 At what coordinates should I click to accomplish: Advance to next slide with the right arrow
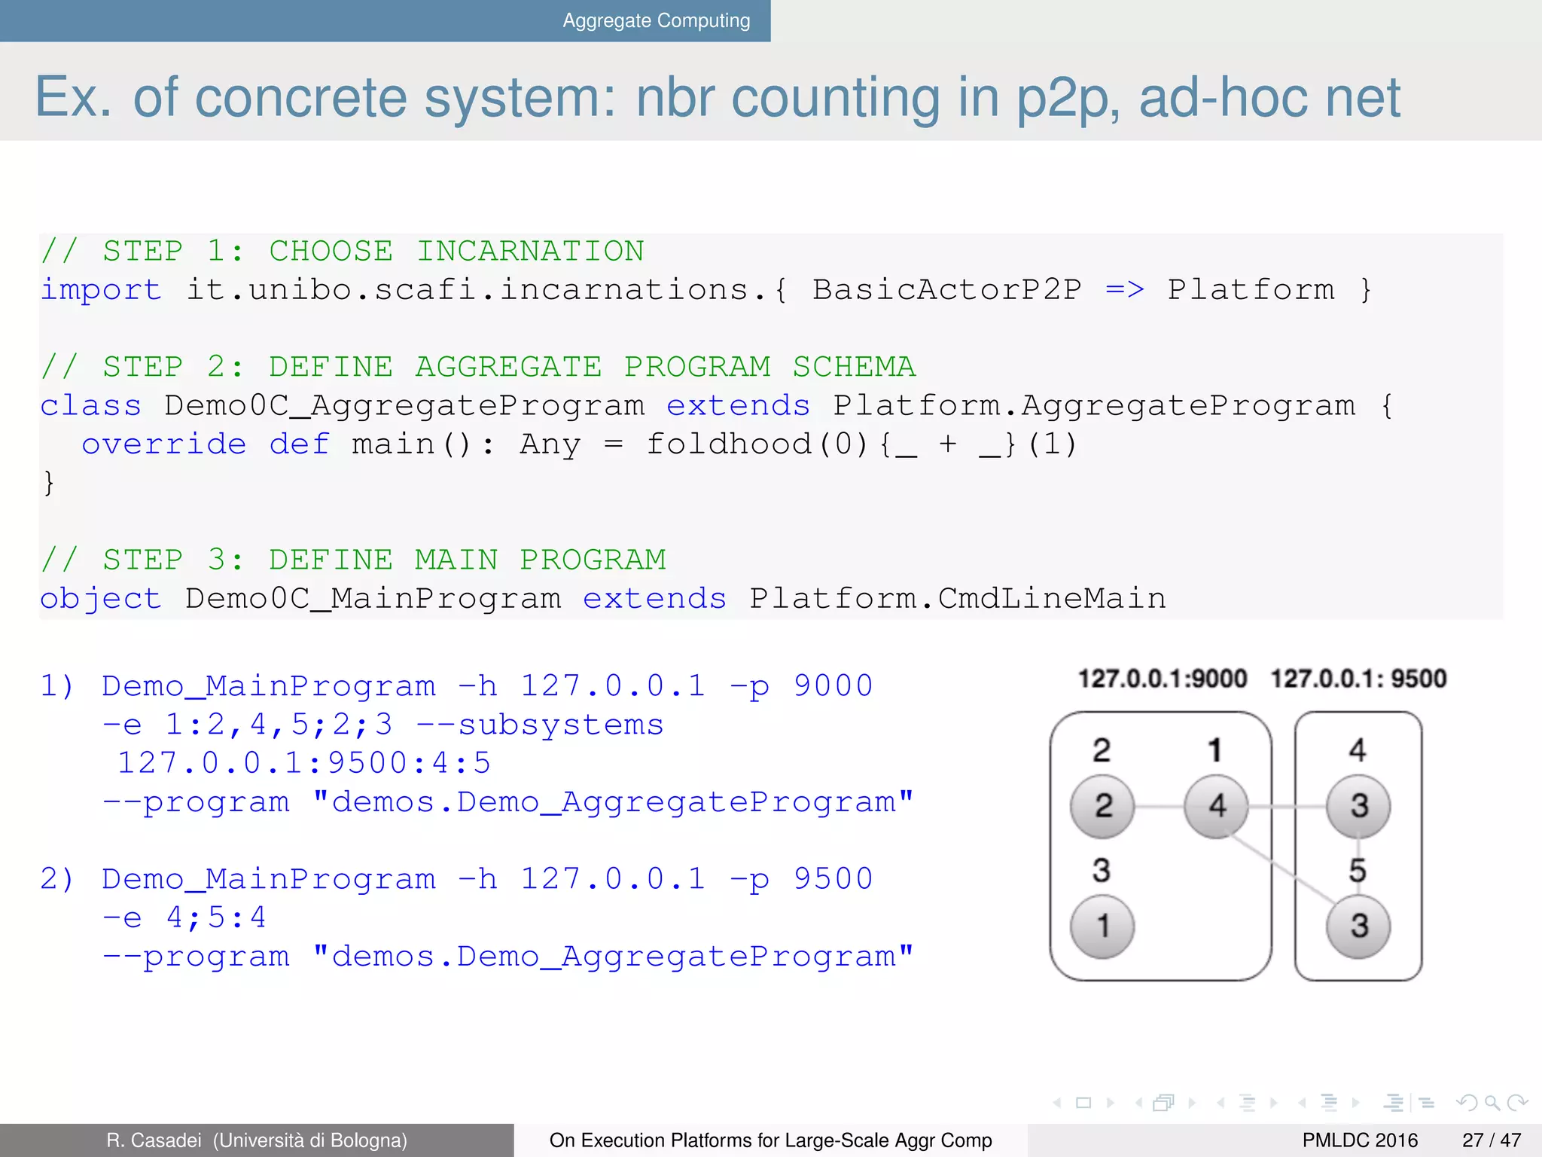tap(1110, 1103)
